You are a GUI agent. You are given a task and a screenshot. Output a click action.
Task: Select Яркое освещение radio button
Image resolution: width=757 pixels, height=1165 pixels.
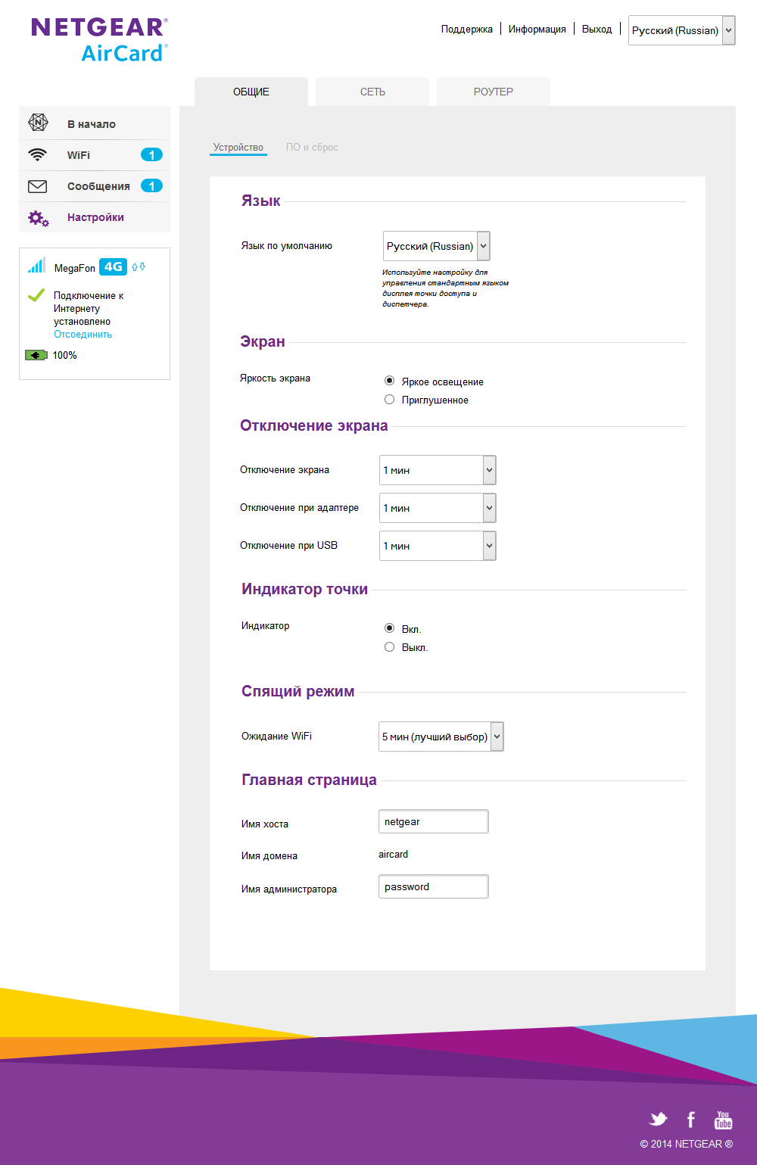[x=390, y=381]
